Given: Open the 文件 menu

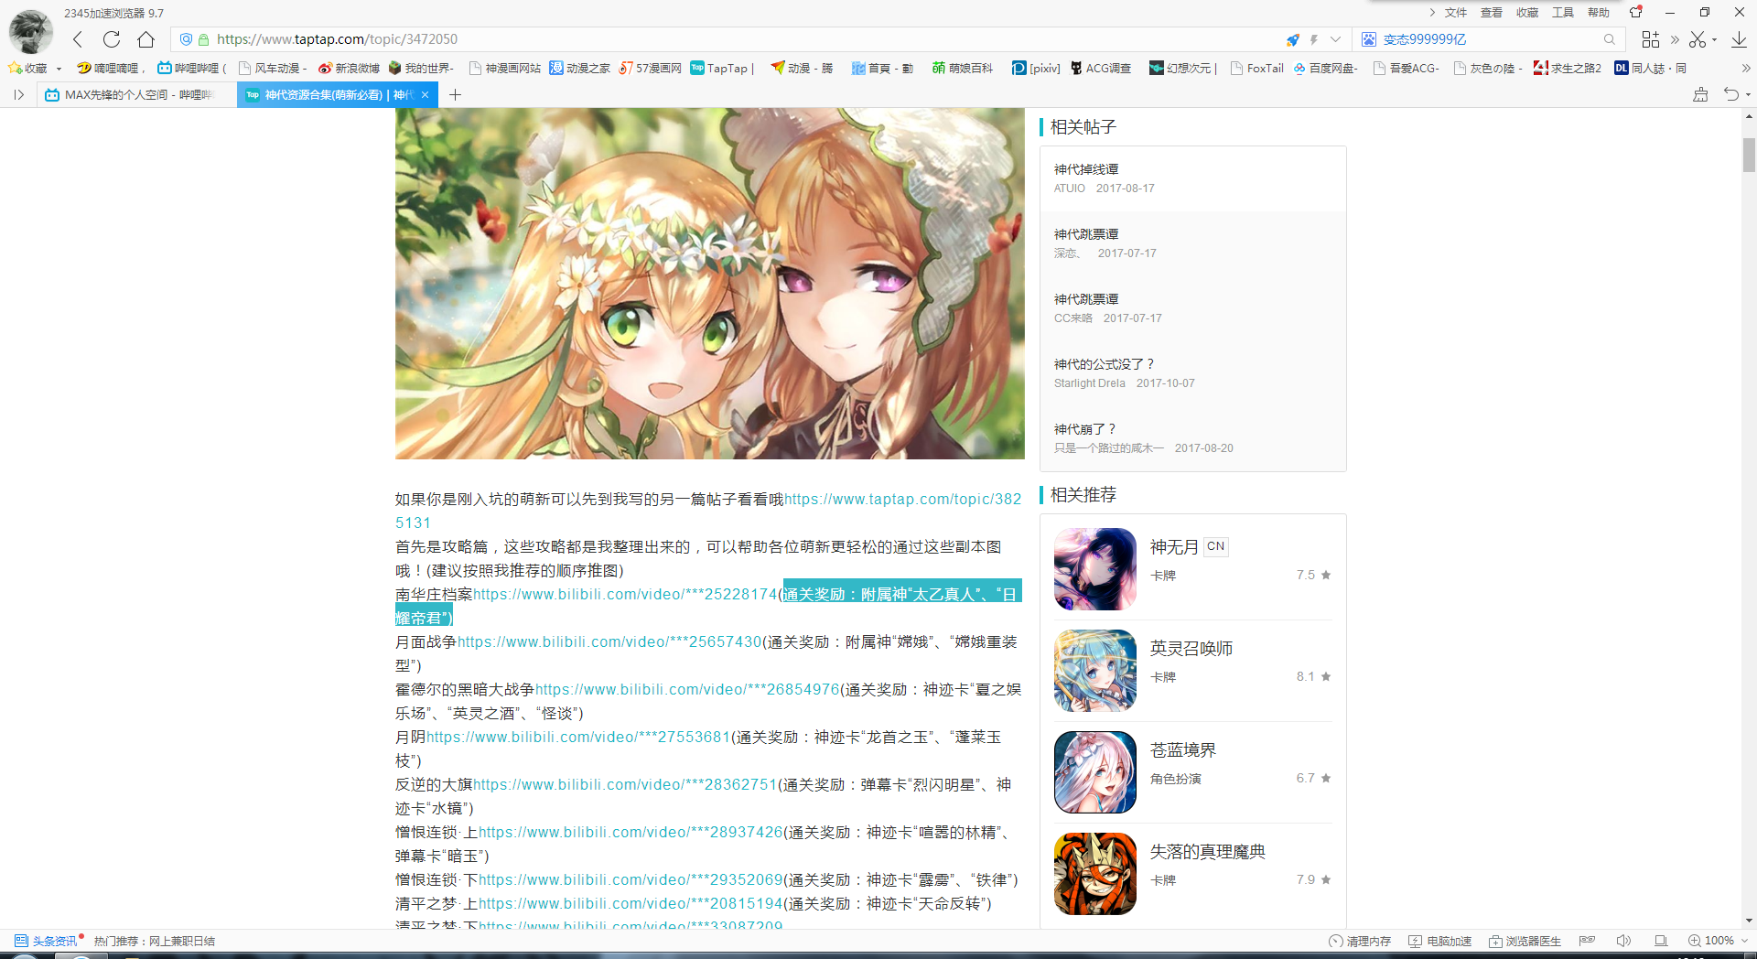Looking at the screenshot, I should click(x=1456, y=12).
